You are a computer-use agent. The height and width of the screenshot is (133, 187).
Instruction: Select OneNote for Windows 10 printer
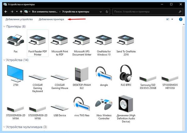tap(104, 40)
